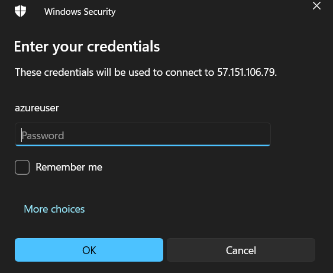Click the 57.151.106.79 IP address text
333x273 pixels.
246,72
